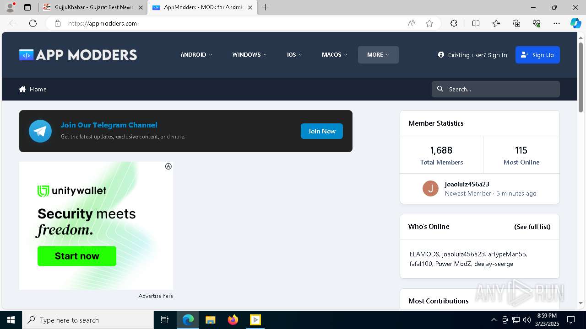Click Join Our Telegram Channel heading
586x329 pixels.
(109, 125)
